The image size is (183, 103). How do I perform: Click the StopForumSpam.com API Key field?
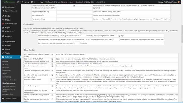pyautogui.click(x=74, y=9)
